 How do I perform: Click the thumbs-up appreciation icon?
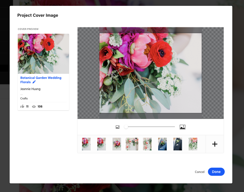22,106
